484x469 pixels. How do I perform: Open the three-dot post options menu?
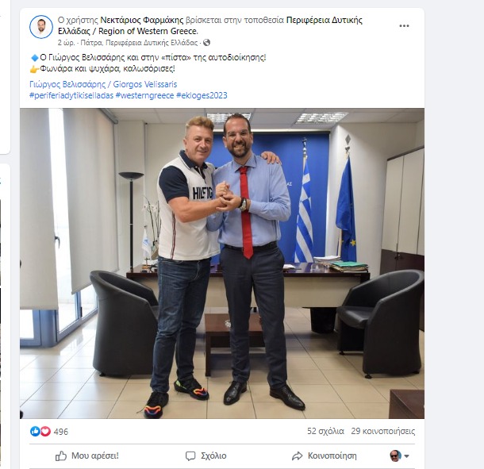coord(404,26)
